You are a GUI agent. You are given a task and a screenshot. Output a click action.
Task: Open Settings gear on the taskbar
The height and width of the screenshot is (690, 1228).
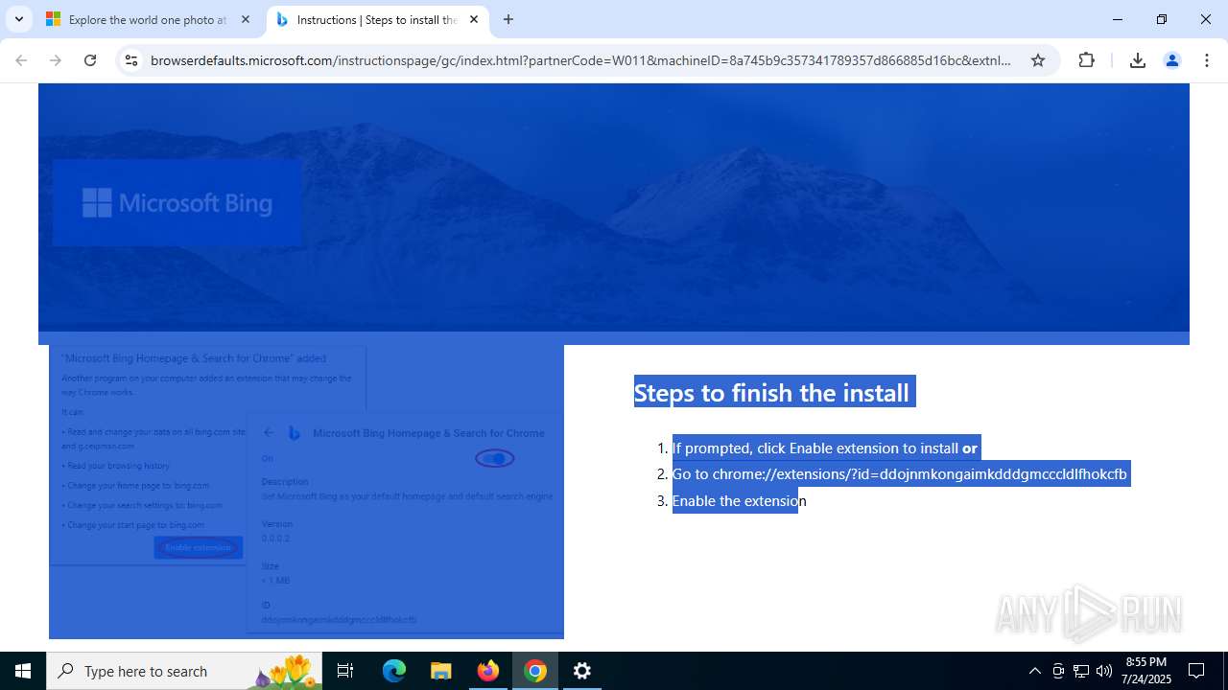click(x=582, y=671)
